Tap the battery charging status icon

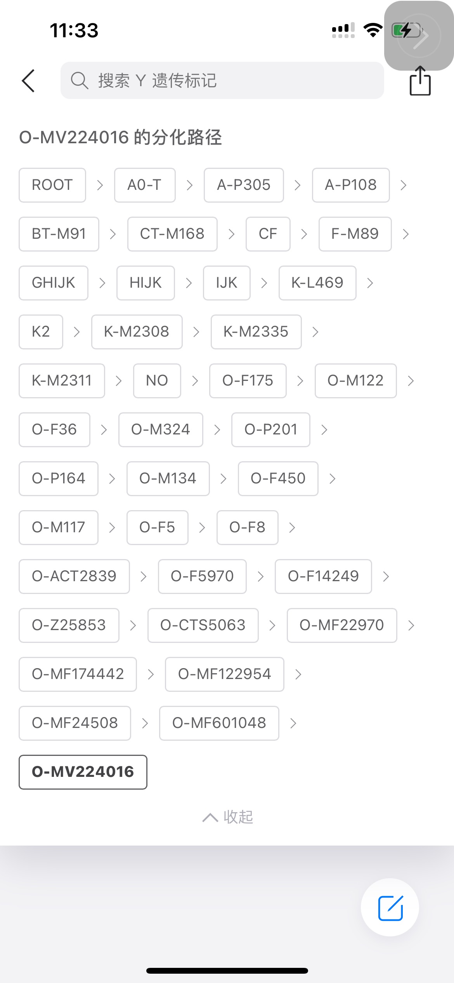(x=406, y=30)
